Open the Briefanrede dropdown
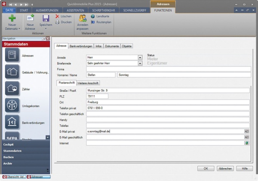The height and width of the screenshot is (181, 258). [140, 63]
